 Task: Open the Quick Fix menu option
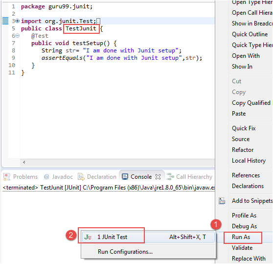pyautogui.click(x=244, y=128)
